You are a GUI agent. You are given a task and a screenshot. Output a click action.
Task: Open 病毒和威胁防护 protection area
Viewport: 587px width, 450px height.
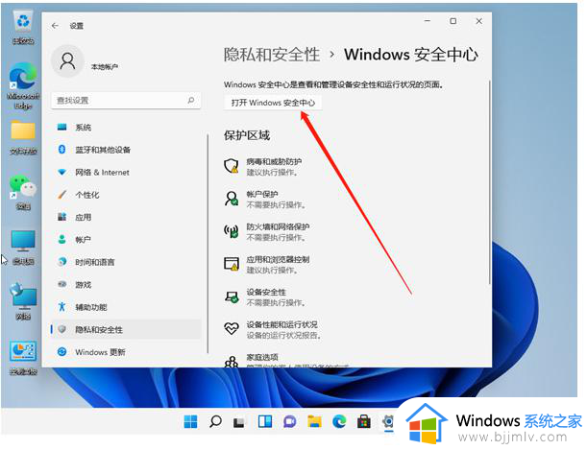[274, 167]
